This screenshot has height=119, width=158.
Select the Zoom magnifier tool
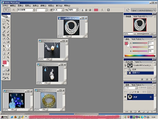click(8, 57)
